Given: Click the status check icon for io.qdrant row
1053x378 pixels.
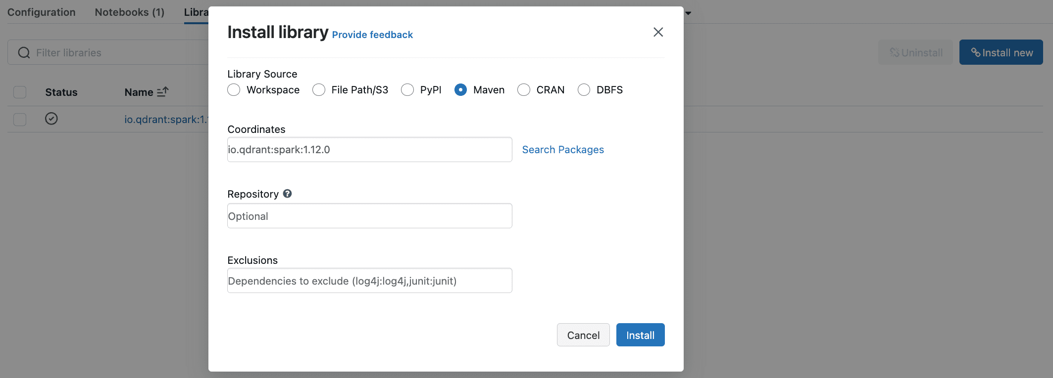Looking at the screenshot, I should tap(51, 119).
